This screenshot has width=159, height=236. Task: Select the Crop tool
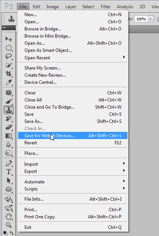click(x=9, y=74)
